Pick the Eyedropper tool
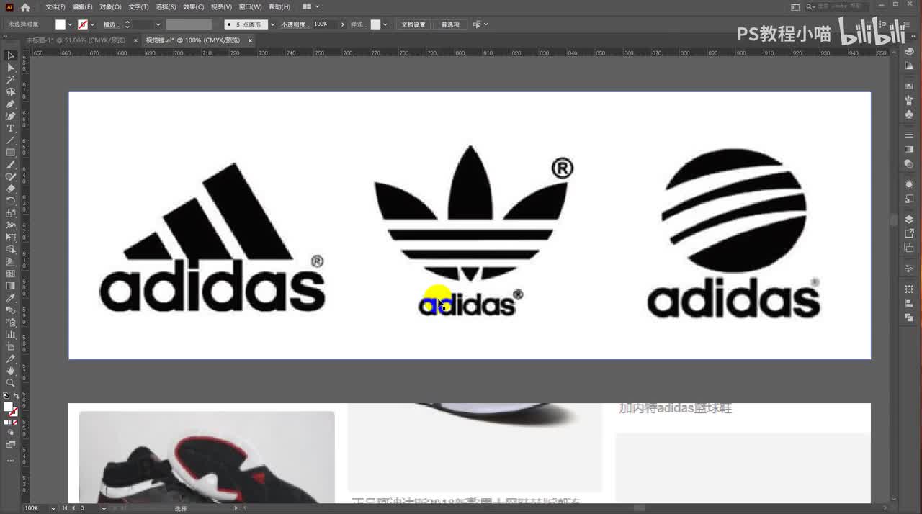This screenshot has width=922, height=514. [x=11, y=298]
